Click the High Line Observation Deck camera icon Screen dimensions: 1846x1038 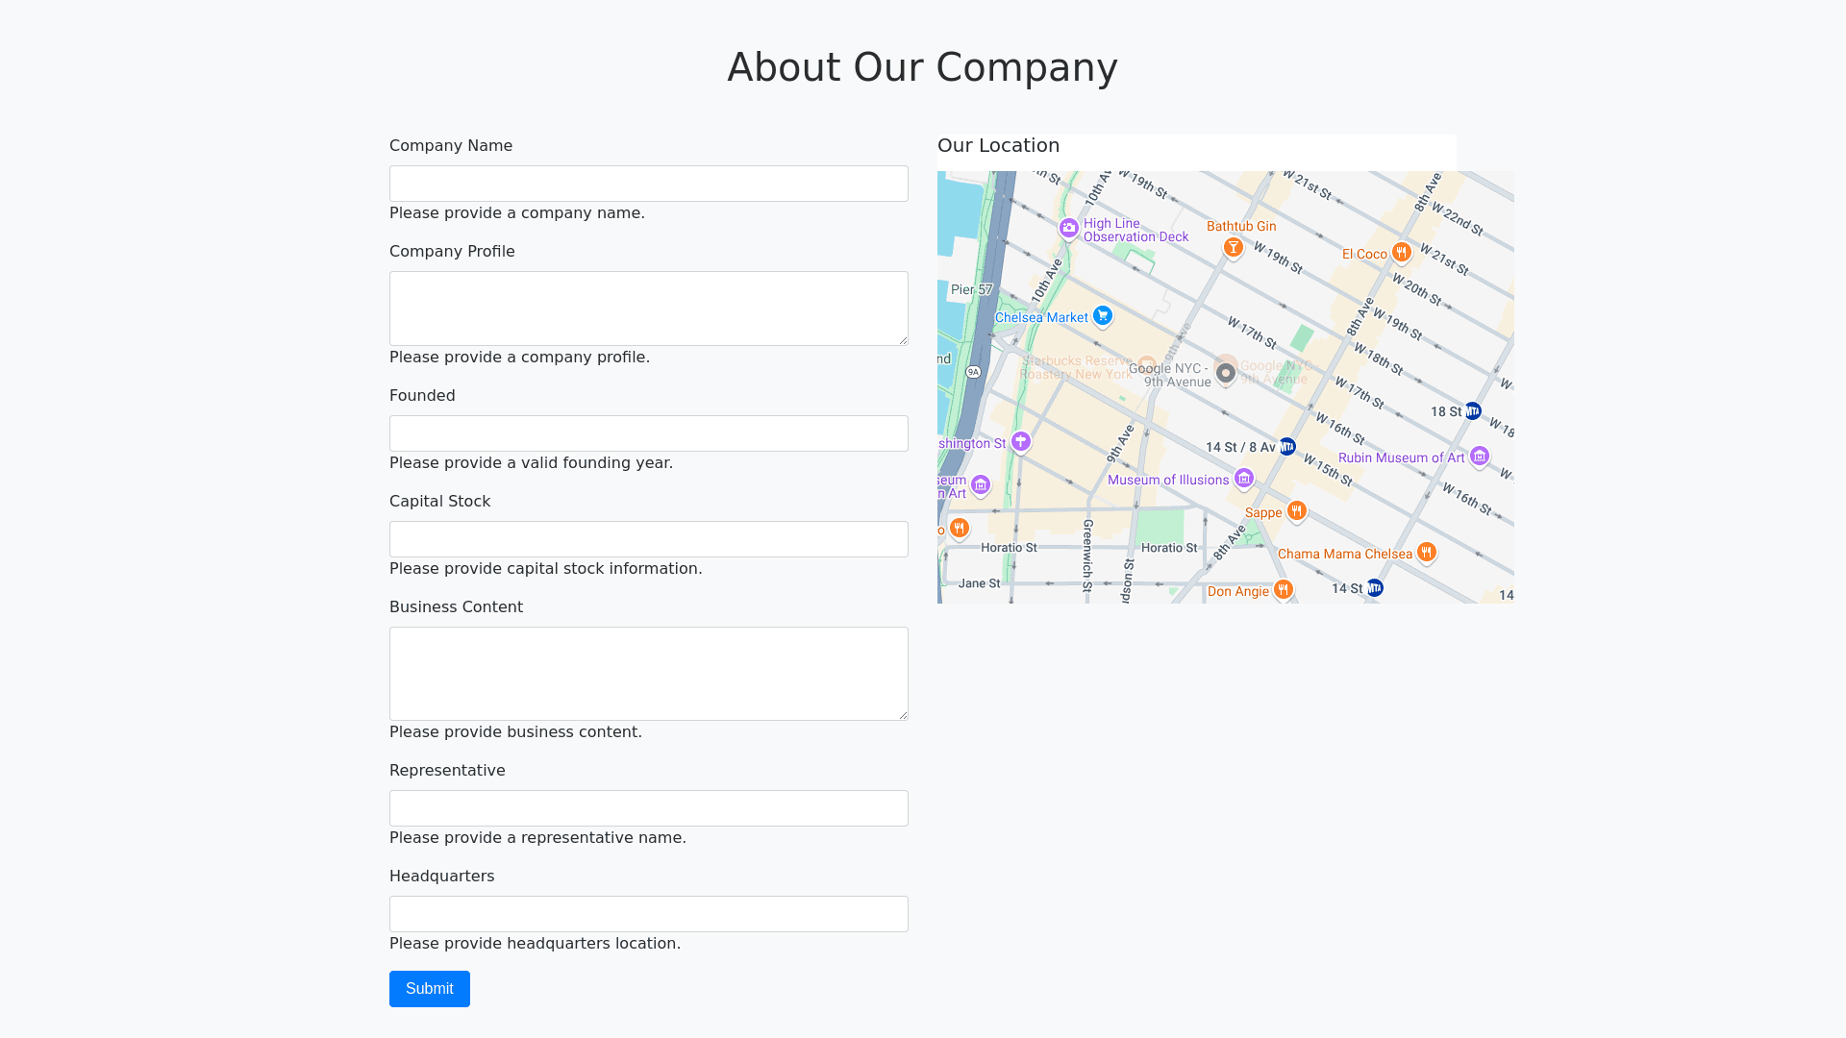coord(1068,229)
